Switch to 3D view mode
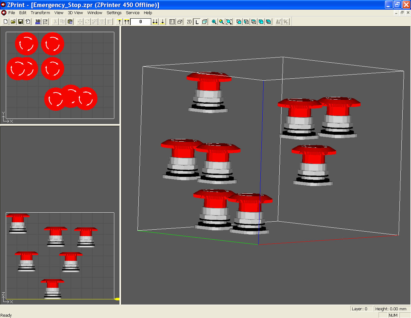411x318 pixels. coord(37,22)
